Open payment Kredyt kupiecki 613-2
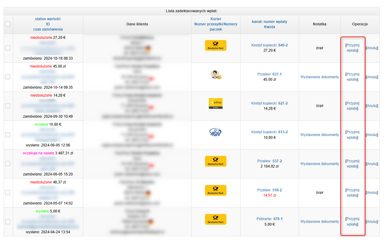 click(270, 132)
